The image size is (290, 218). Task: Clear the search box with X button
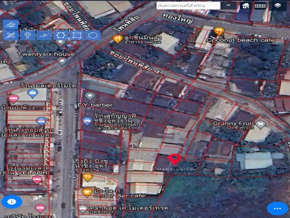click(228, 5)
